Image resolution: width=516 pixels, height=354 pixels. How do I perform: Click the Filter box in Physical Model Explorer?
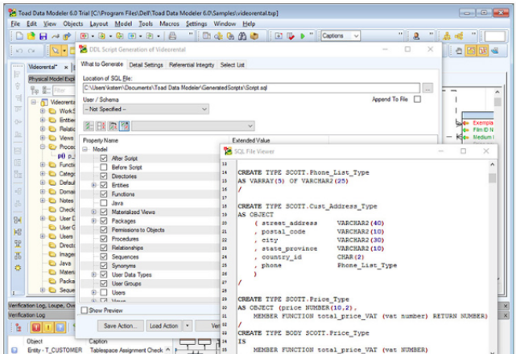[x=63, y=90]
